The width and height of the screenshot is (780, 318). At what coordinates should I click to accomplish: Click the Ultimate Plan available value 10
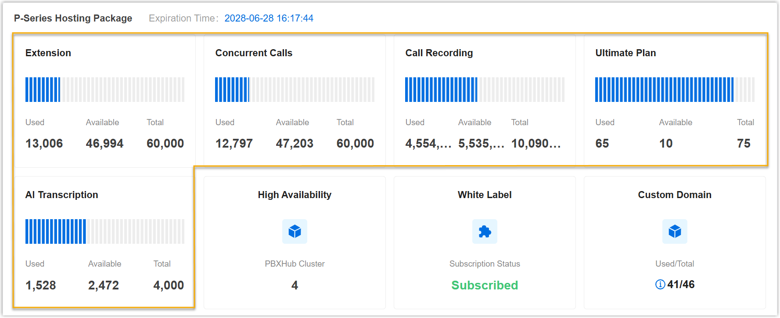[x=665, y=144]
